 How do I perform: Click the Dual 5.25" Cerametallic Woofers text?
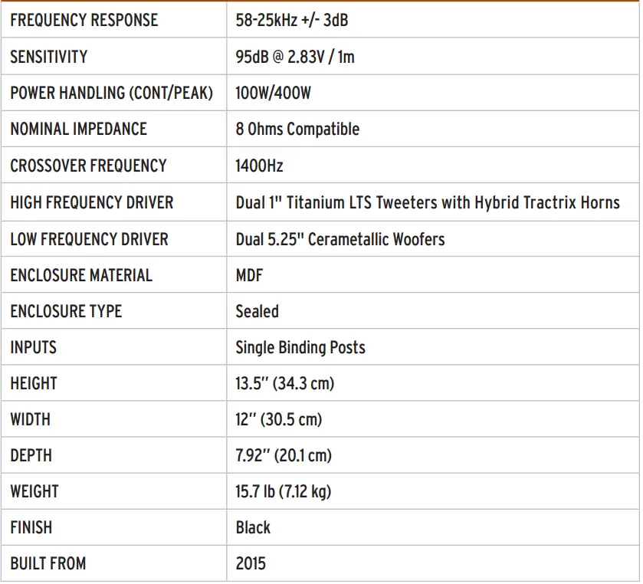[x=340, y=239]
